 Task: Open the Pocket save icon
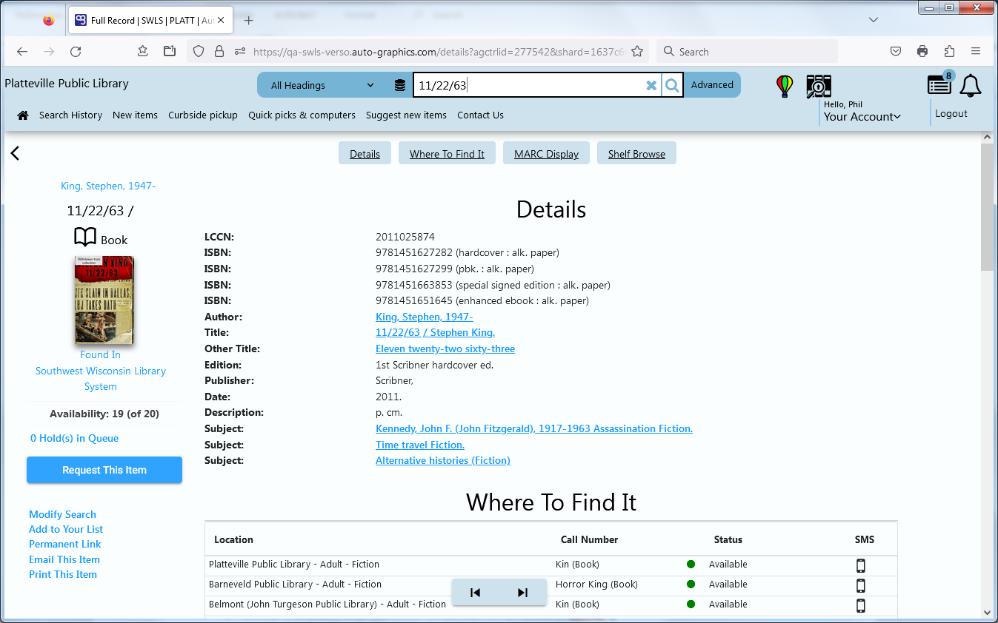coord(896,51)
